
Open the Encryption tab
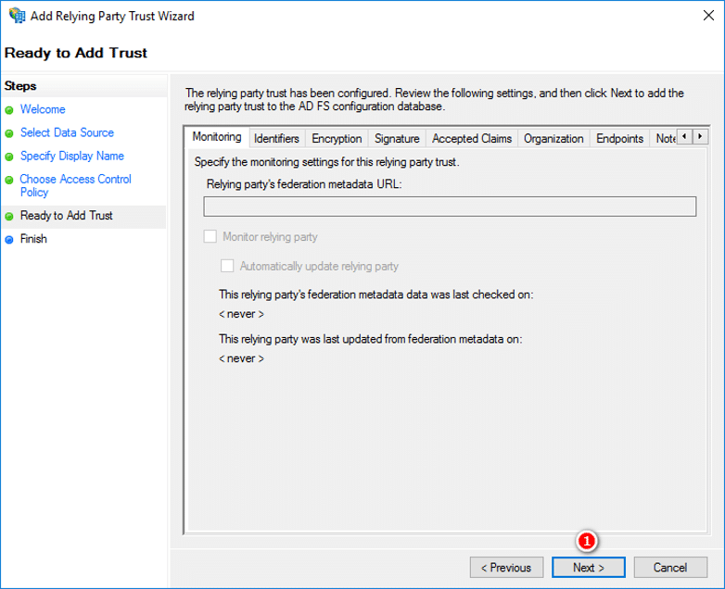[x=337, y=139]
